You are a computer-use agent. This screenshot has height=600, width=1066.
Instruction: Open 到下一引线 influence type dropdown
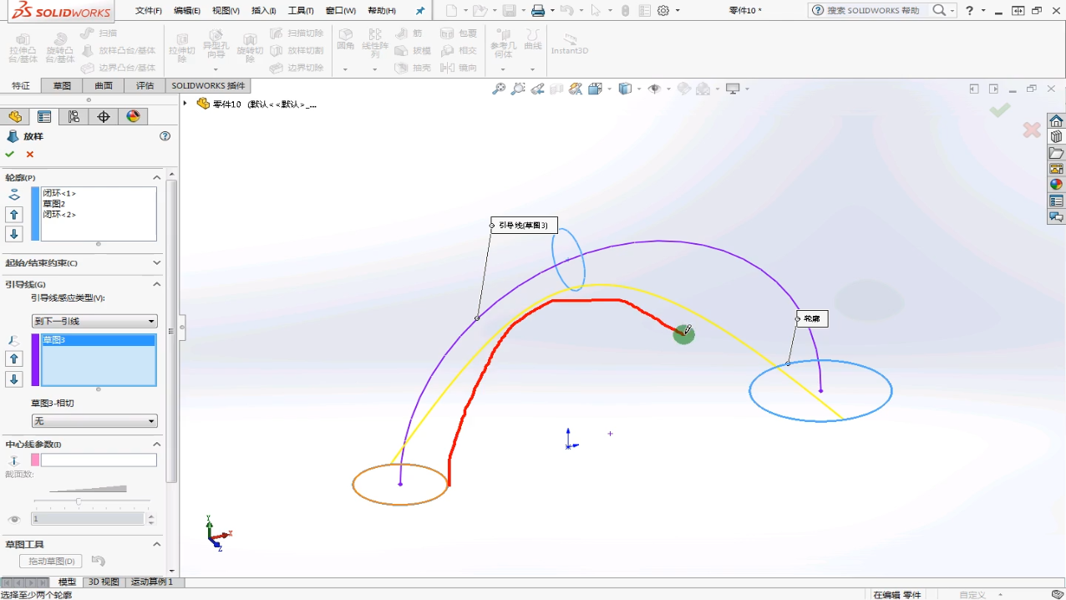click(94, 321)
